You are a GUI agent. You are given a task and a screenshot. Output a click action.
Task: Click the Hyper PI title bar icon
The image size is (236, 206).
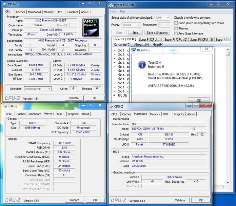(111, 5)
